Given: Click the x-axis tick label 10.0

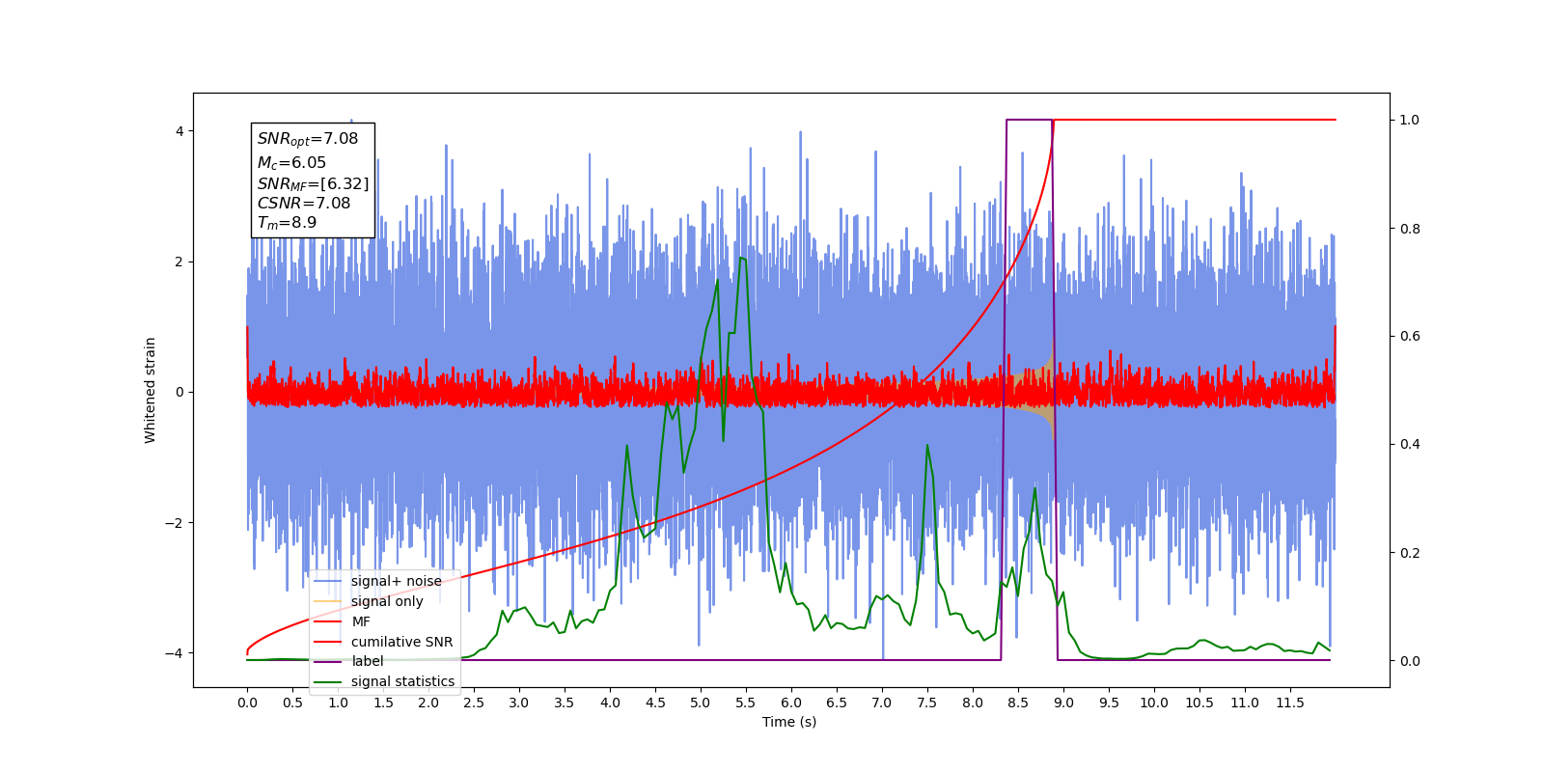Looking at the screenshot, I should [x=1154, y=703].
